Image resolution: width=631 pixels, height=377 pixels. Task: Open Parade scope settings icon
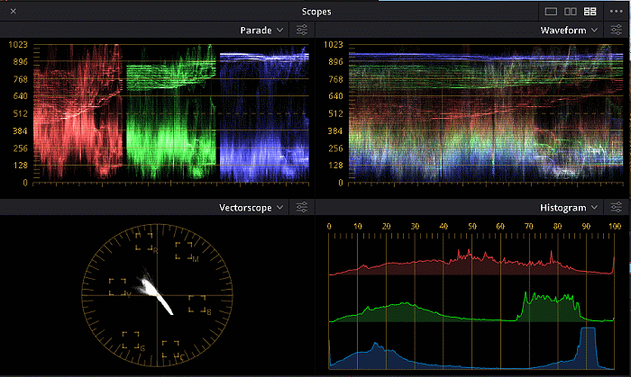point(302,30)
